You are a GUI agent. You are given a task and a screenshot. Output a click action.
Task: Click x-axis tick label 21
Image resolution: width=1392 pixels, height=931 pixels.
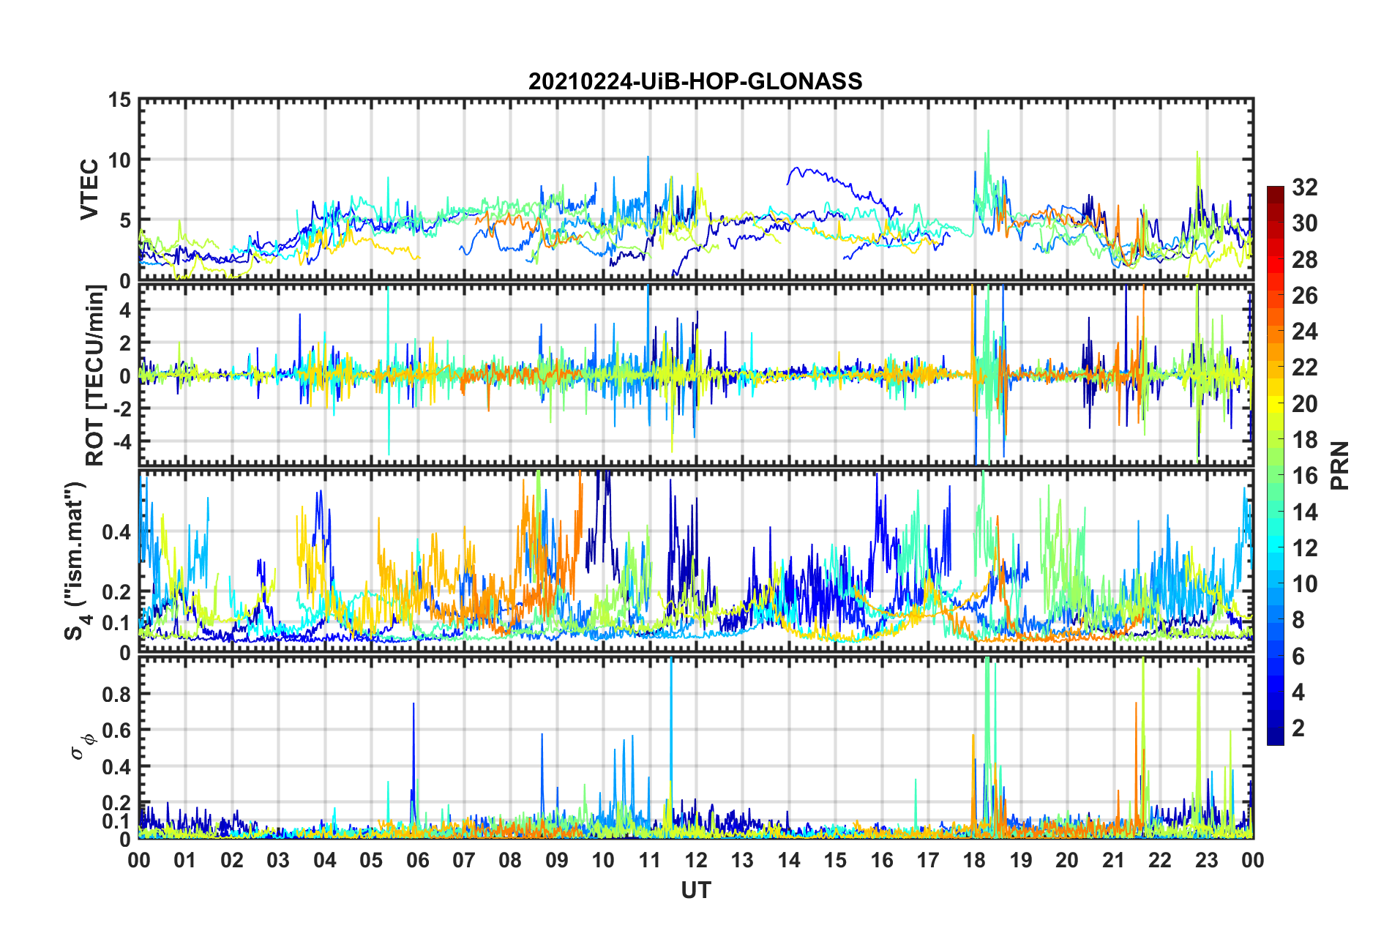click(x=1114, y=859)
